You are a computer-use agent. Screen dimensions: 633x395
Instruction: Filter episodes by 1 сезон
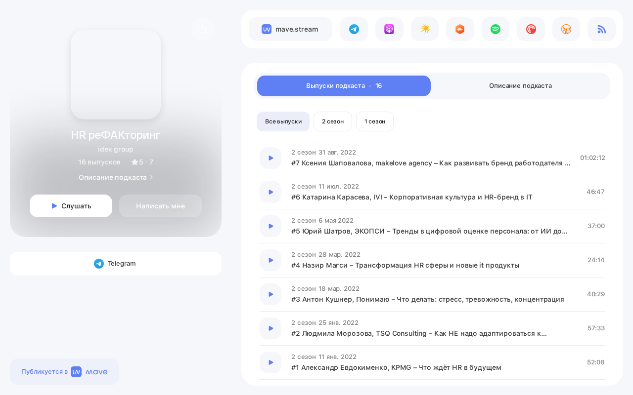375,121
